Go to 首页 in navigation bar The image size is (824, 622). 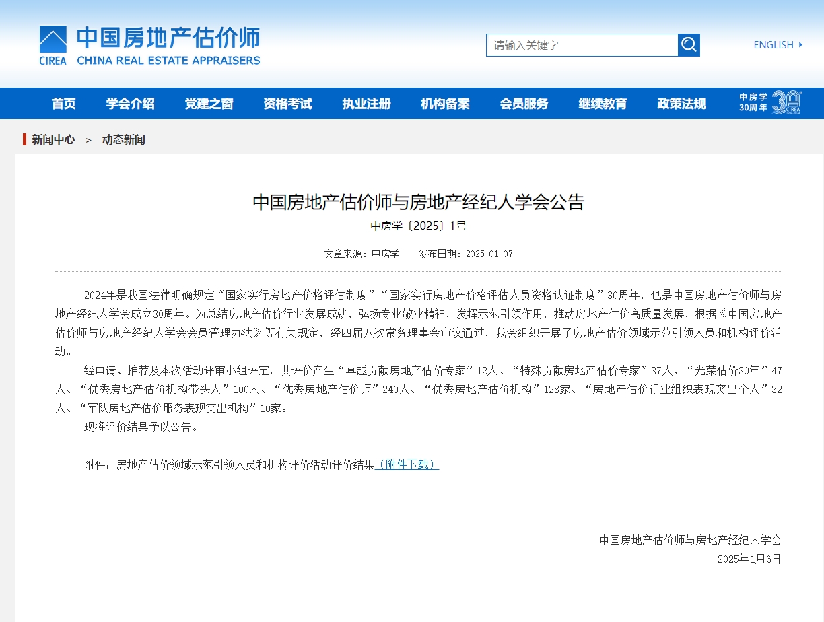point(64,104)
